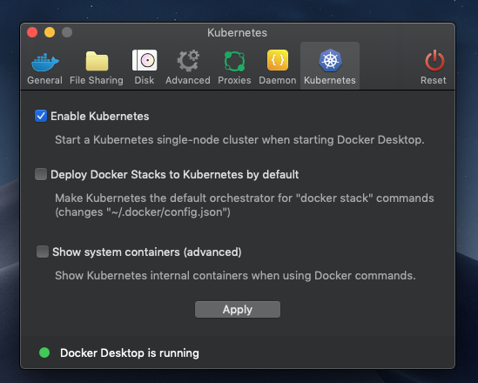This screenshot has height=383, width=478.
Task: Click the "Proxies" tab label
Action: (x=234, y=80)
